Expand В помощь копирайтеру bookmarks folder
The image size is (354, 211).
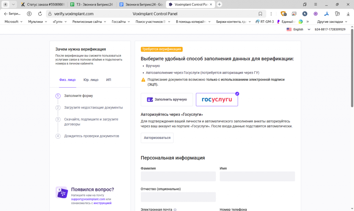pos(193,22)
